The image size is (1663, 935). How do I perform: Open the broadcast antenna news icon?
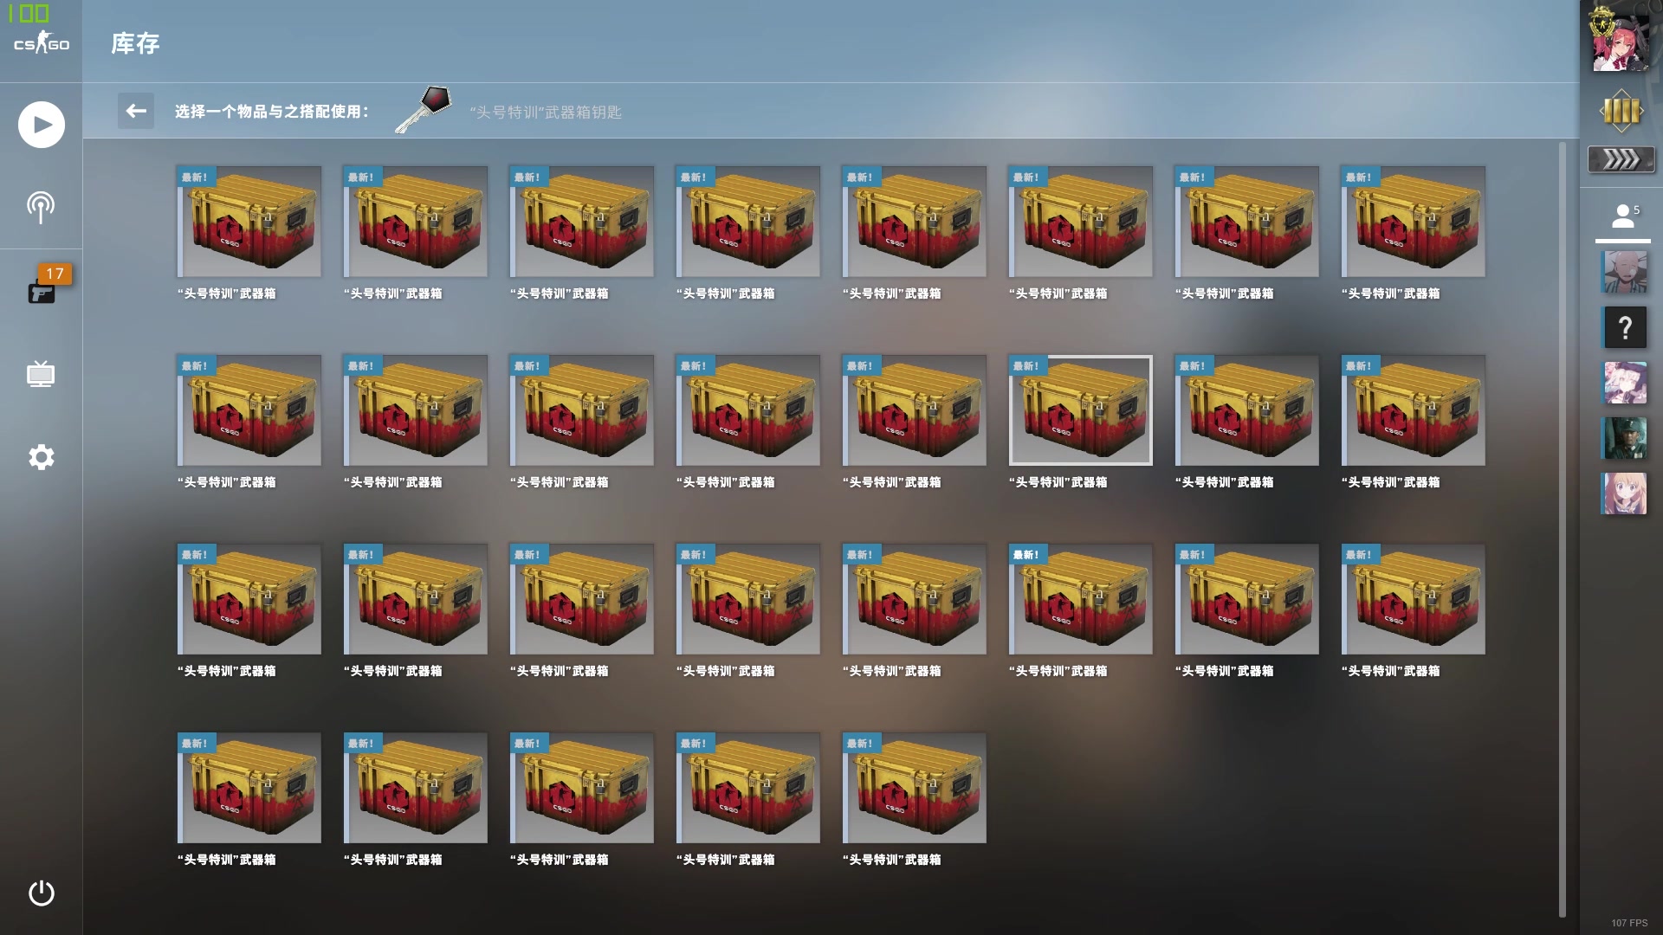[x=41, y=208]
